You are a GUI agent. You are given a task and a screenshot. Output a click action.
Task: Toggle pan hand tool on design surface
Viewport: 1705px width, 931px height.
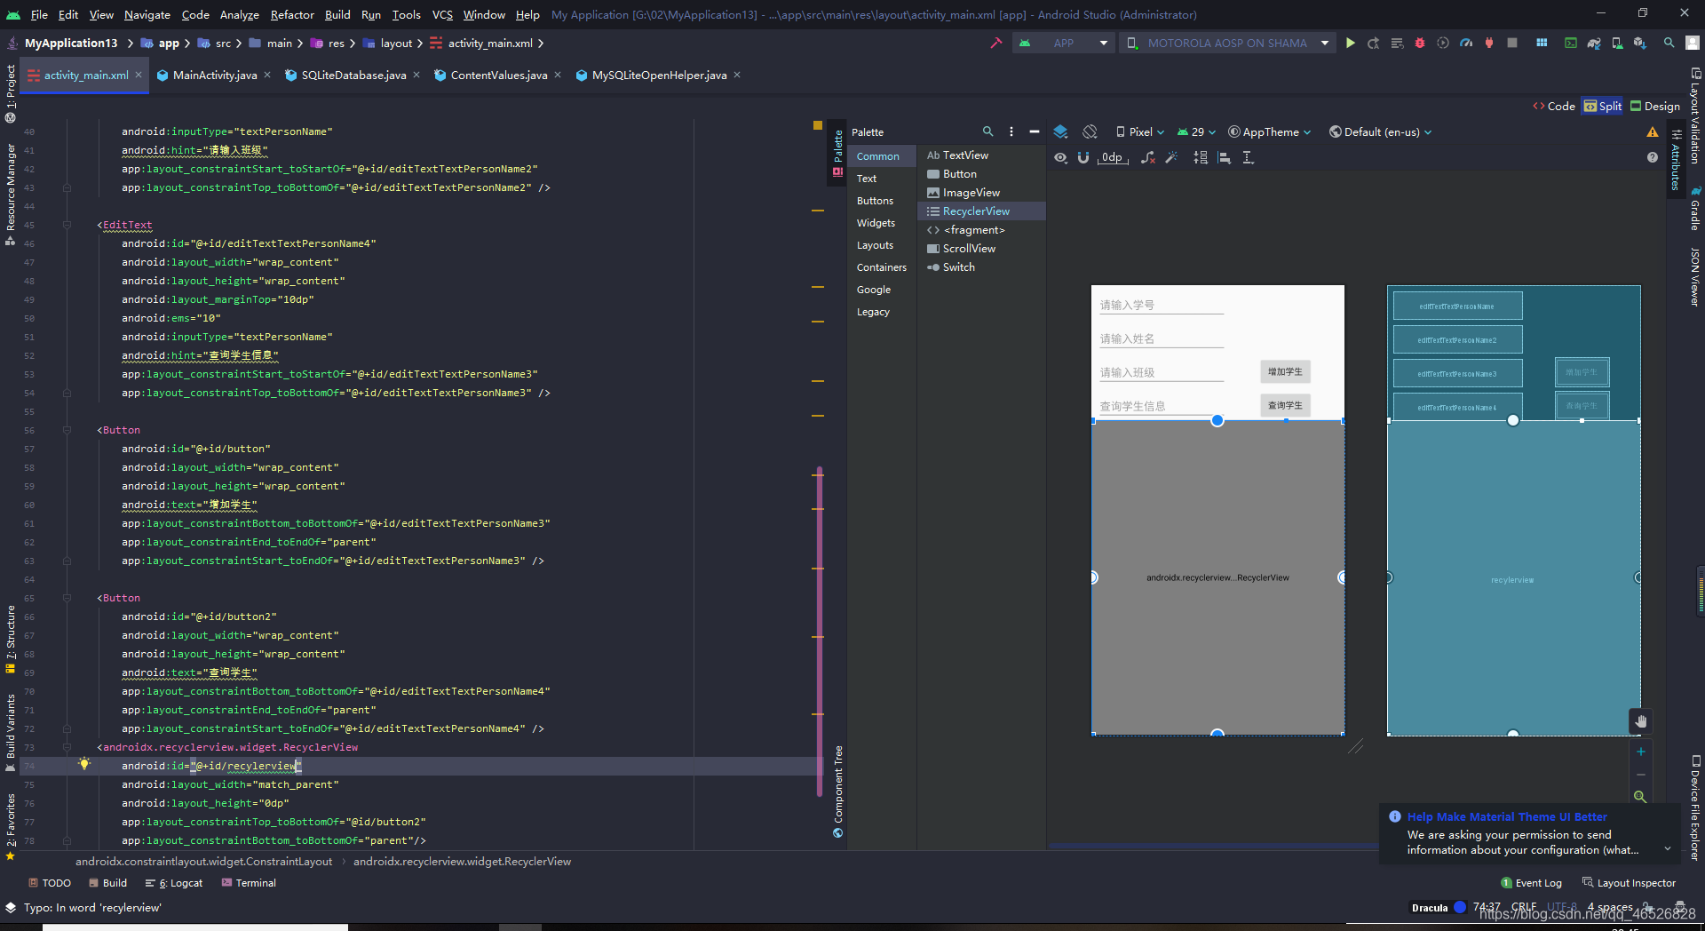pos(1640,721)
